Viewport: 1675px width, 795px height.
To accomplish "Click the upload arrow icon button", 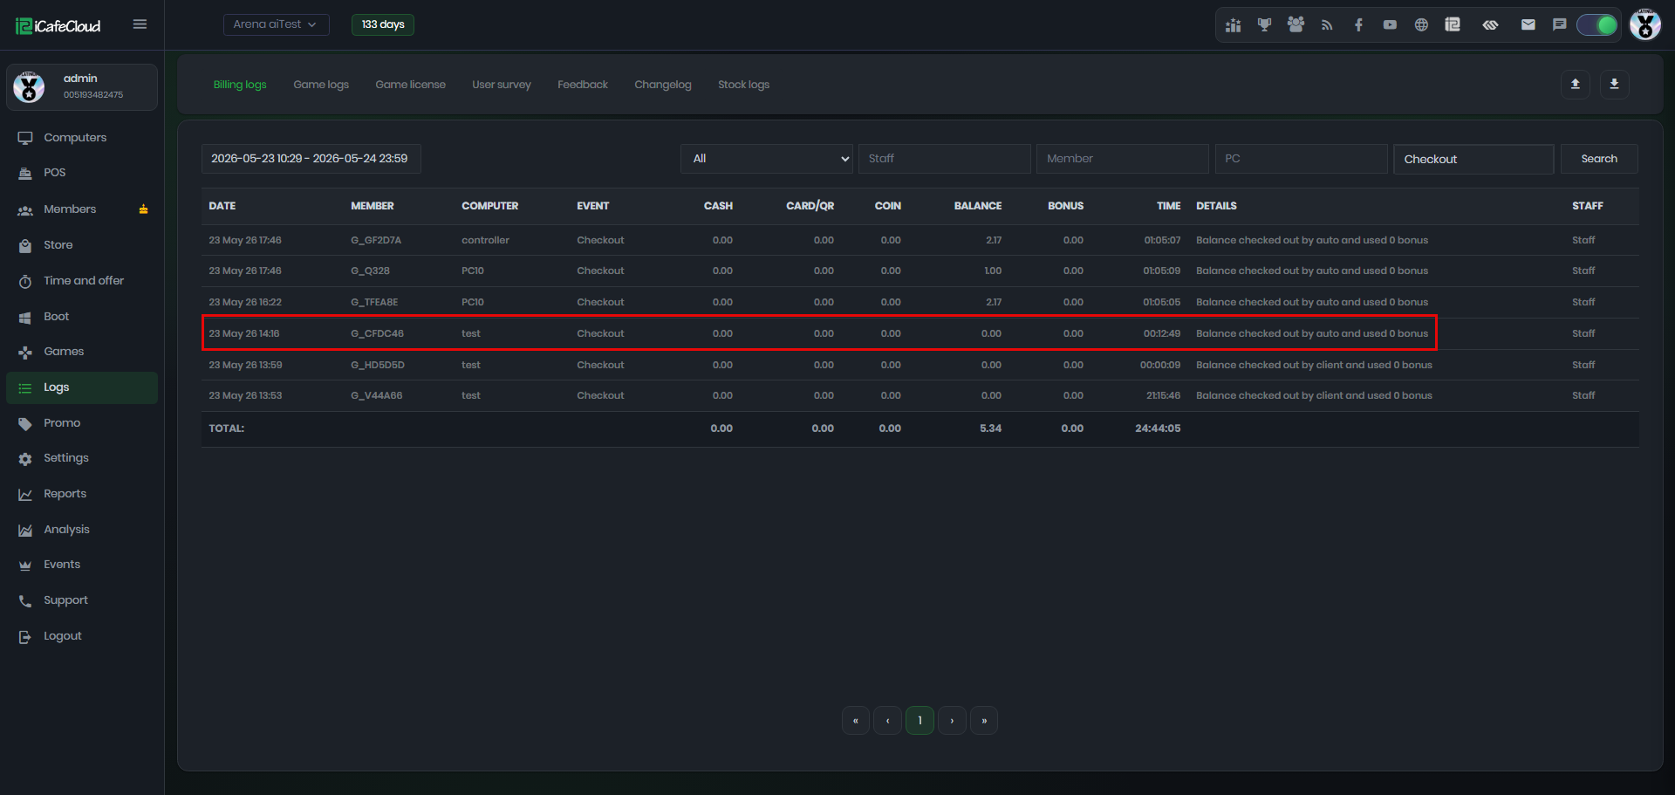I will click(x=1575, y=84).
